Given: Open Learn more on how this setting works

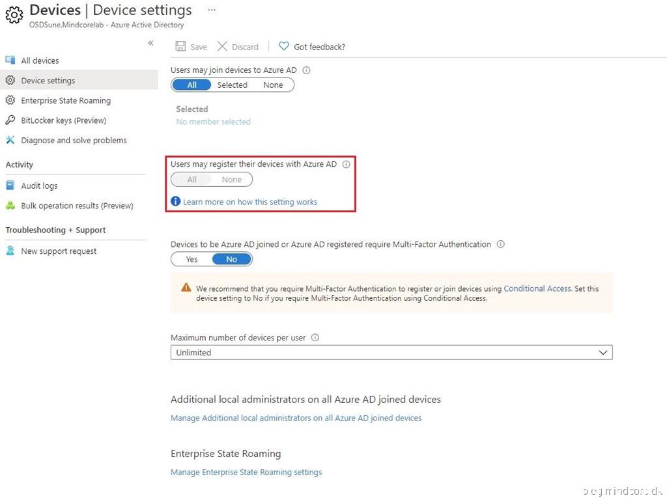Looking at the screenshot, I should pyautogui.click(x=249, y=202).
